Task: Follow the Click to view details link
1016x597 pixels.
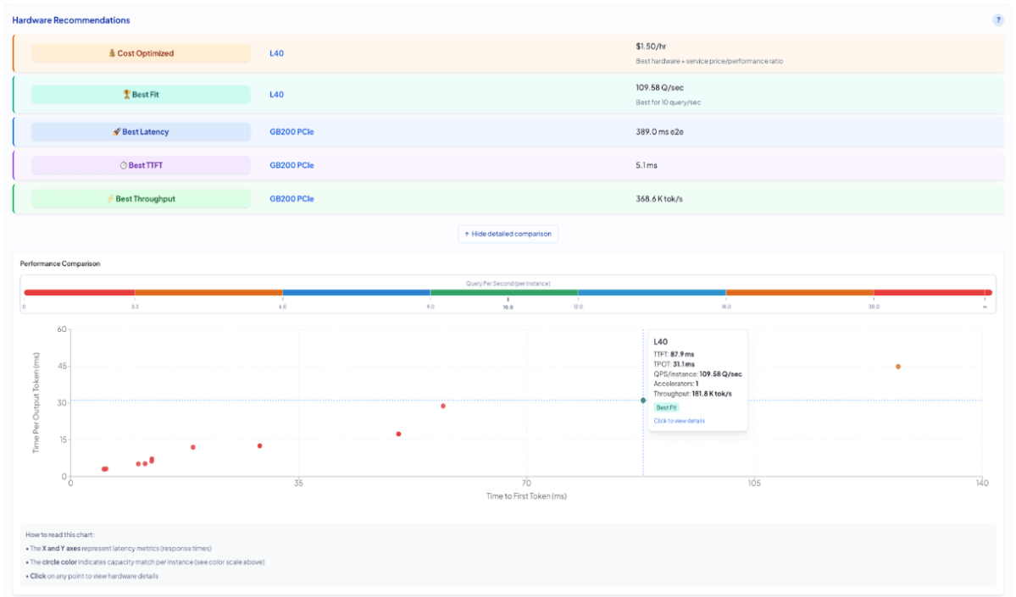Action: click(x=679, y=421)
